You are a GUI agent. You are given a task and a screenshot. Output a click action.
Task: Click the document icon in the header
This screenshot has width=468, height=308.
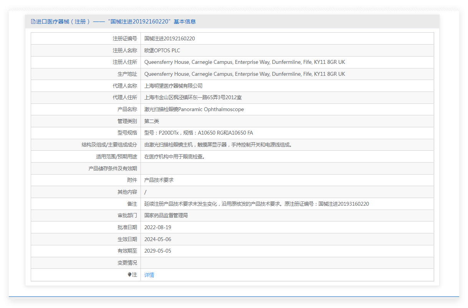(x=33, y=22)
